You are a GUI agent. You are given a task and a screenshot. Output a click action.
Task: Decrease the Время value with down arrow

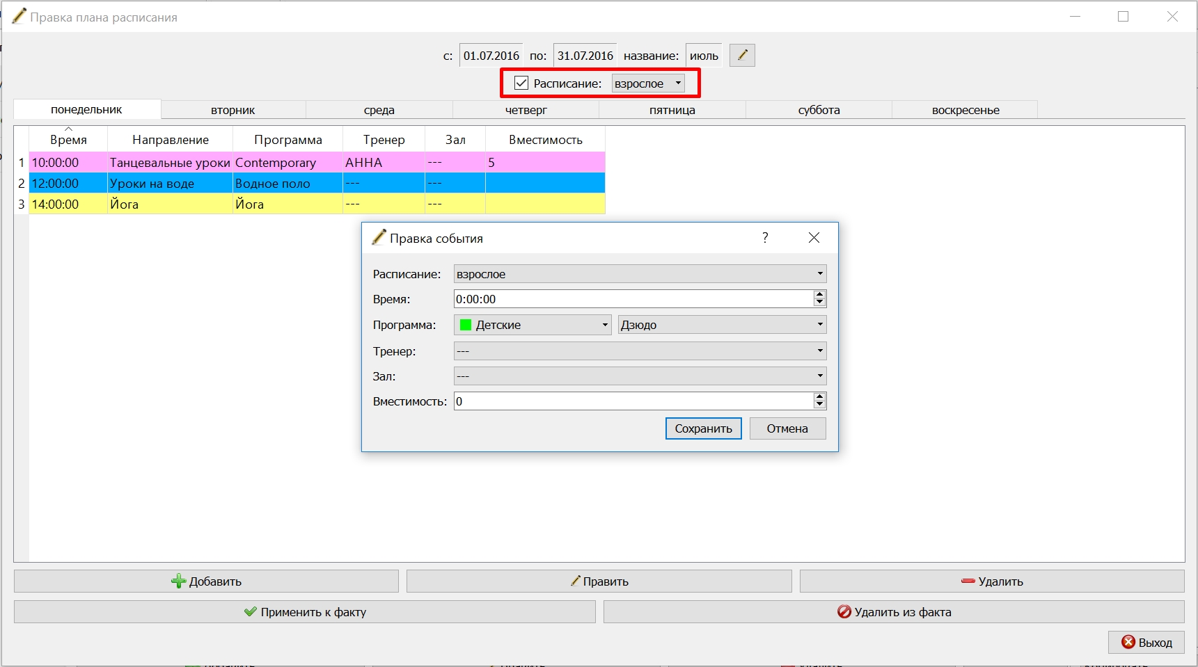[819, 303]
